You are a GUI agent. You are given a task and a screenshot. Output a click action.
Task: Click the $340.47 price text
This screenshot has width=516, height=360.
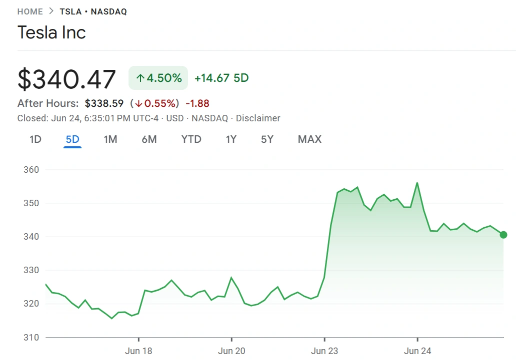point(67,79)
